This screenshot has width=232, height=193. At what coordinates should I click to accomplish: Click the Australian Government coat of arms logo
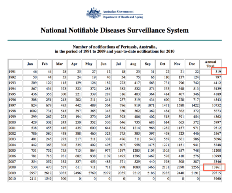pyautogui.click(x=94, y=14)
